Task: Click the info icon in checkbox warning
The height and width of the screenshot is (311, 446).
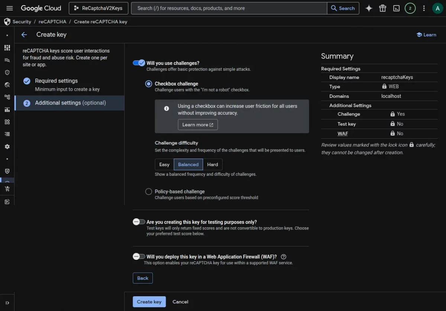Action: coord(167,108)
